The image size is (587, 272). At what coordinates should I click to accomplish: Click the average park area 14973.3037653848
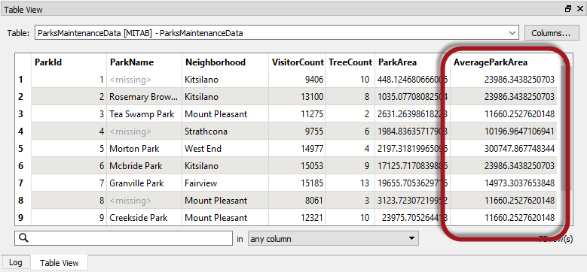(x=503, y=183)
